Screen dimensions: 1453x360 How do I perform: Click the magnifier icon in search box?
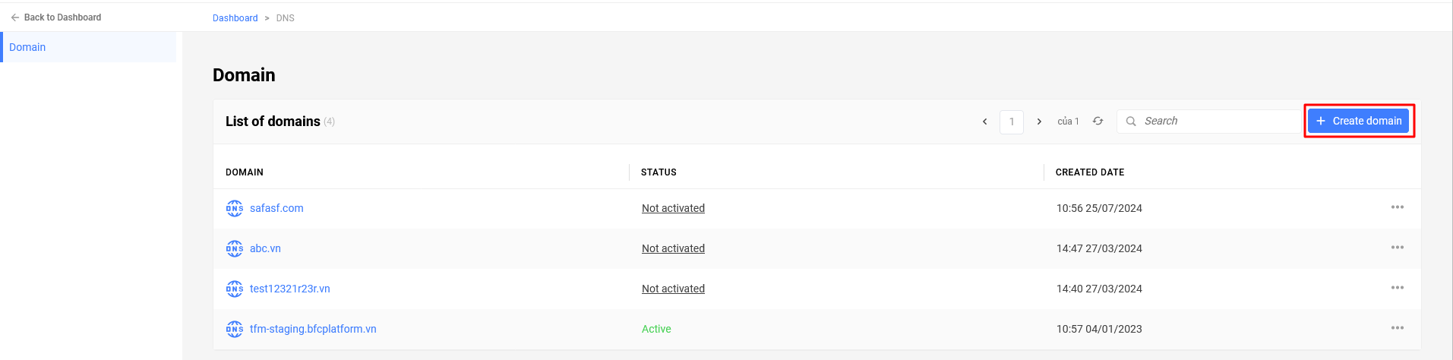point(1131,122)
